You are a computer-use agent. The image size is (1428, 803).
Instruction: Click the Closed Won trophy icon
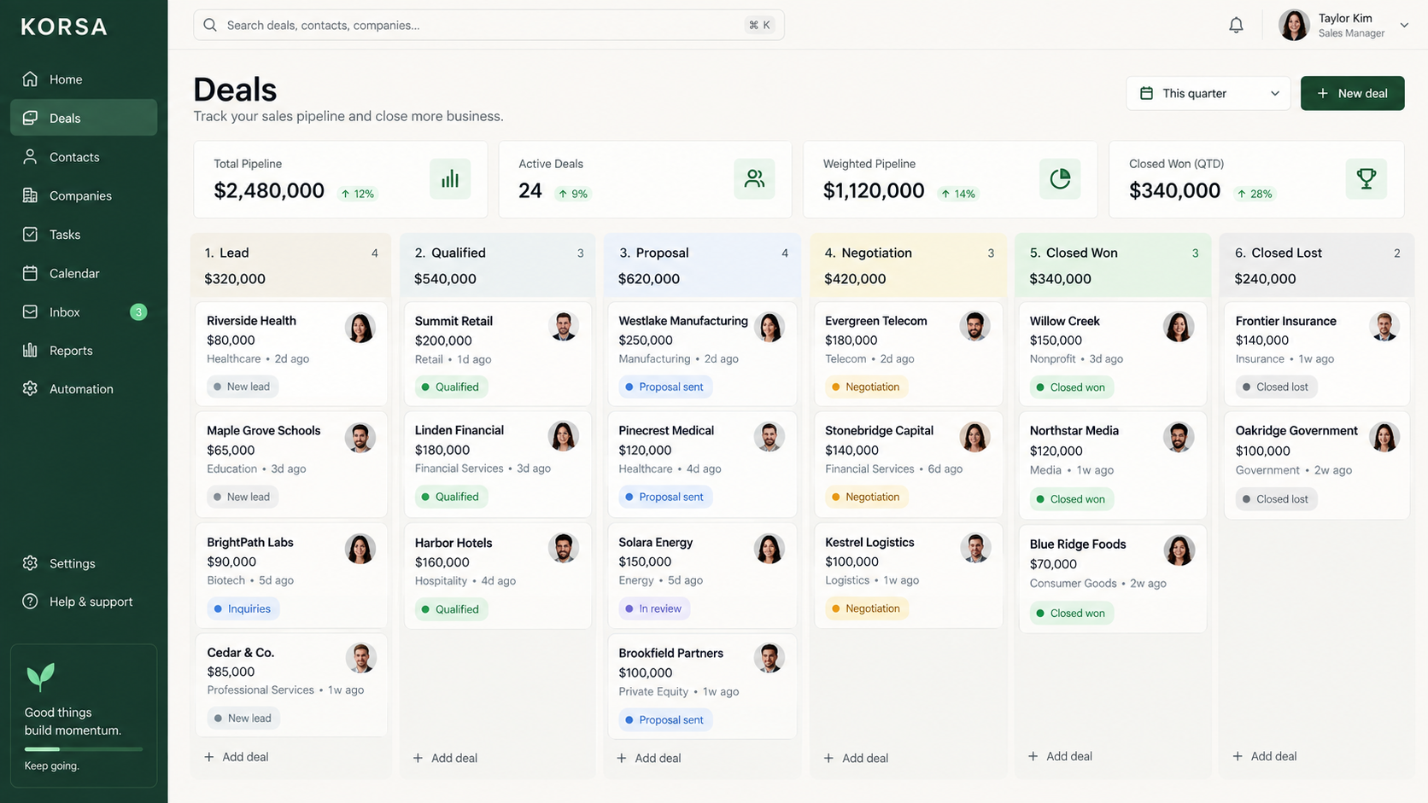(1366, 178)
